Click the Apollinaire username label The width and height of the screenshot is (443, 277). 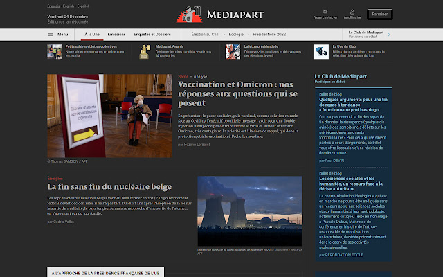pyautogui.click(x=352, y=17)
